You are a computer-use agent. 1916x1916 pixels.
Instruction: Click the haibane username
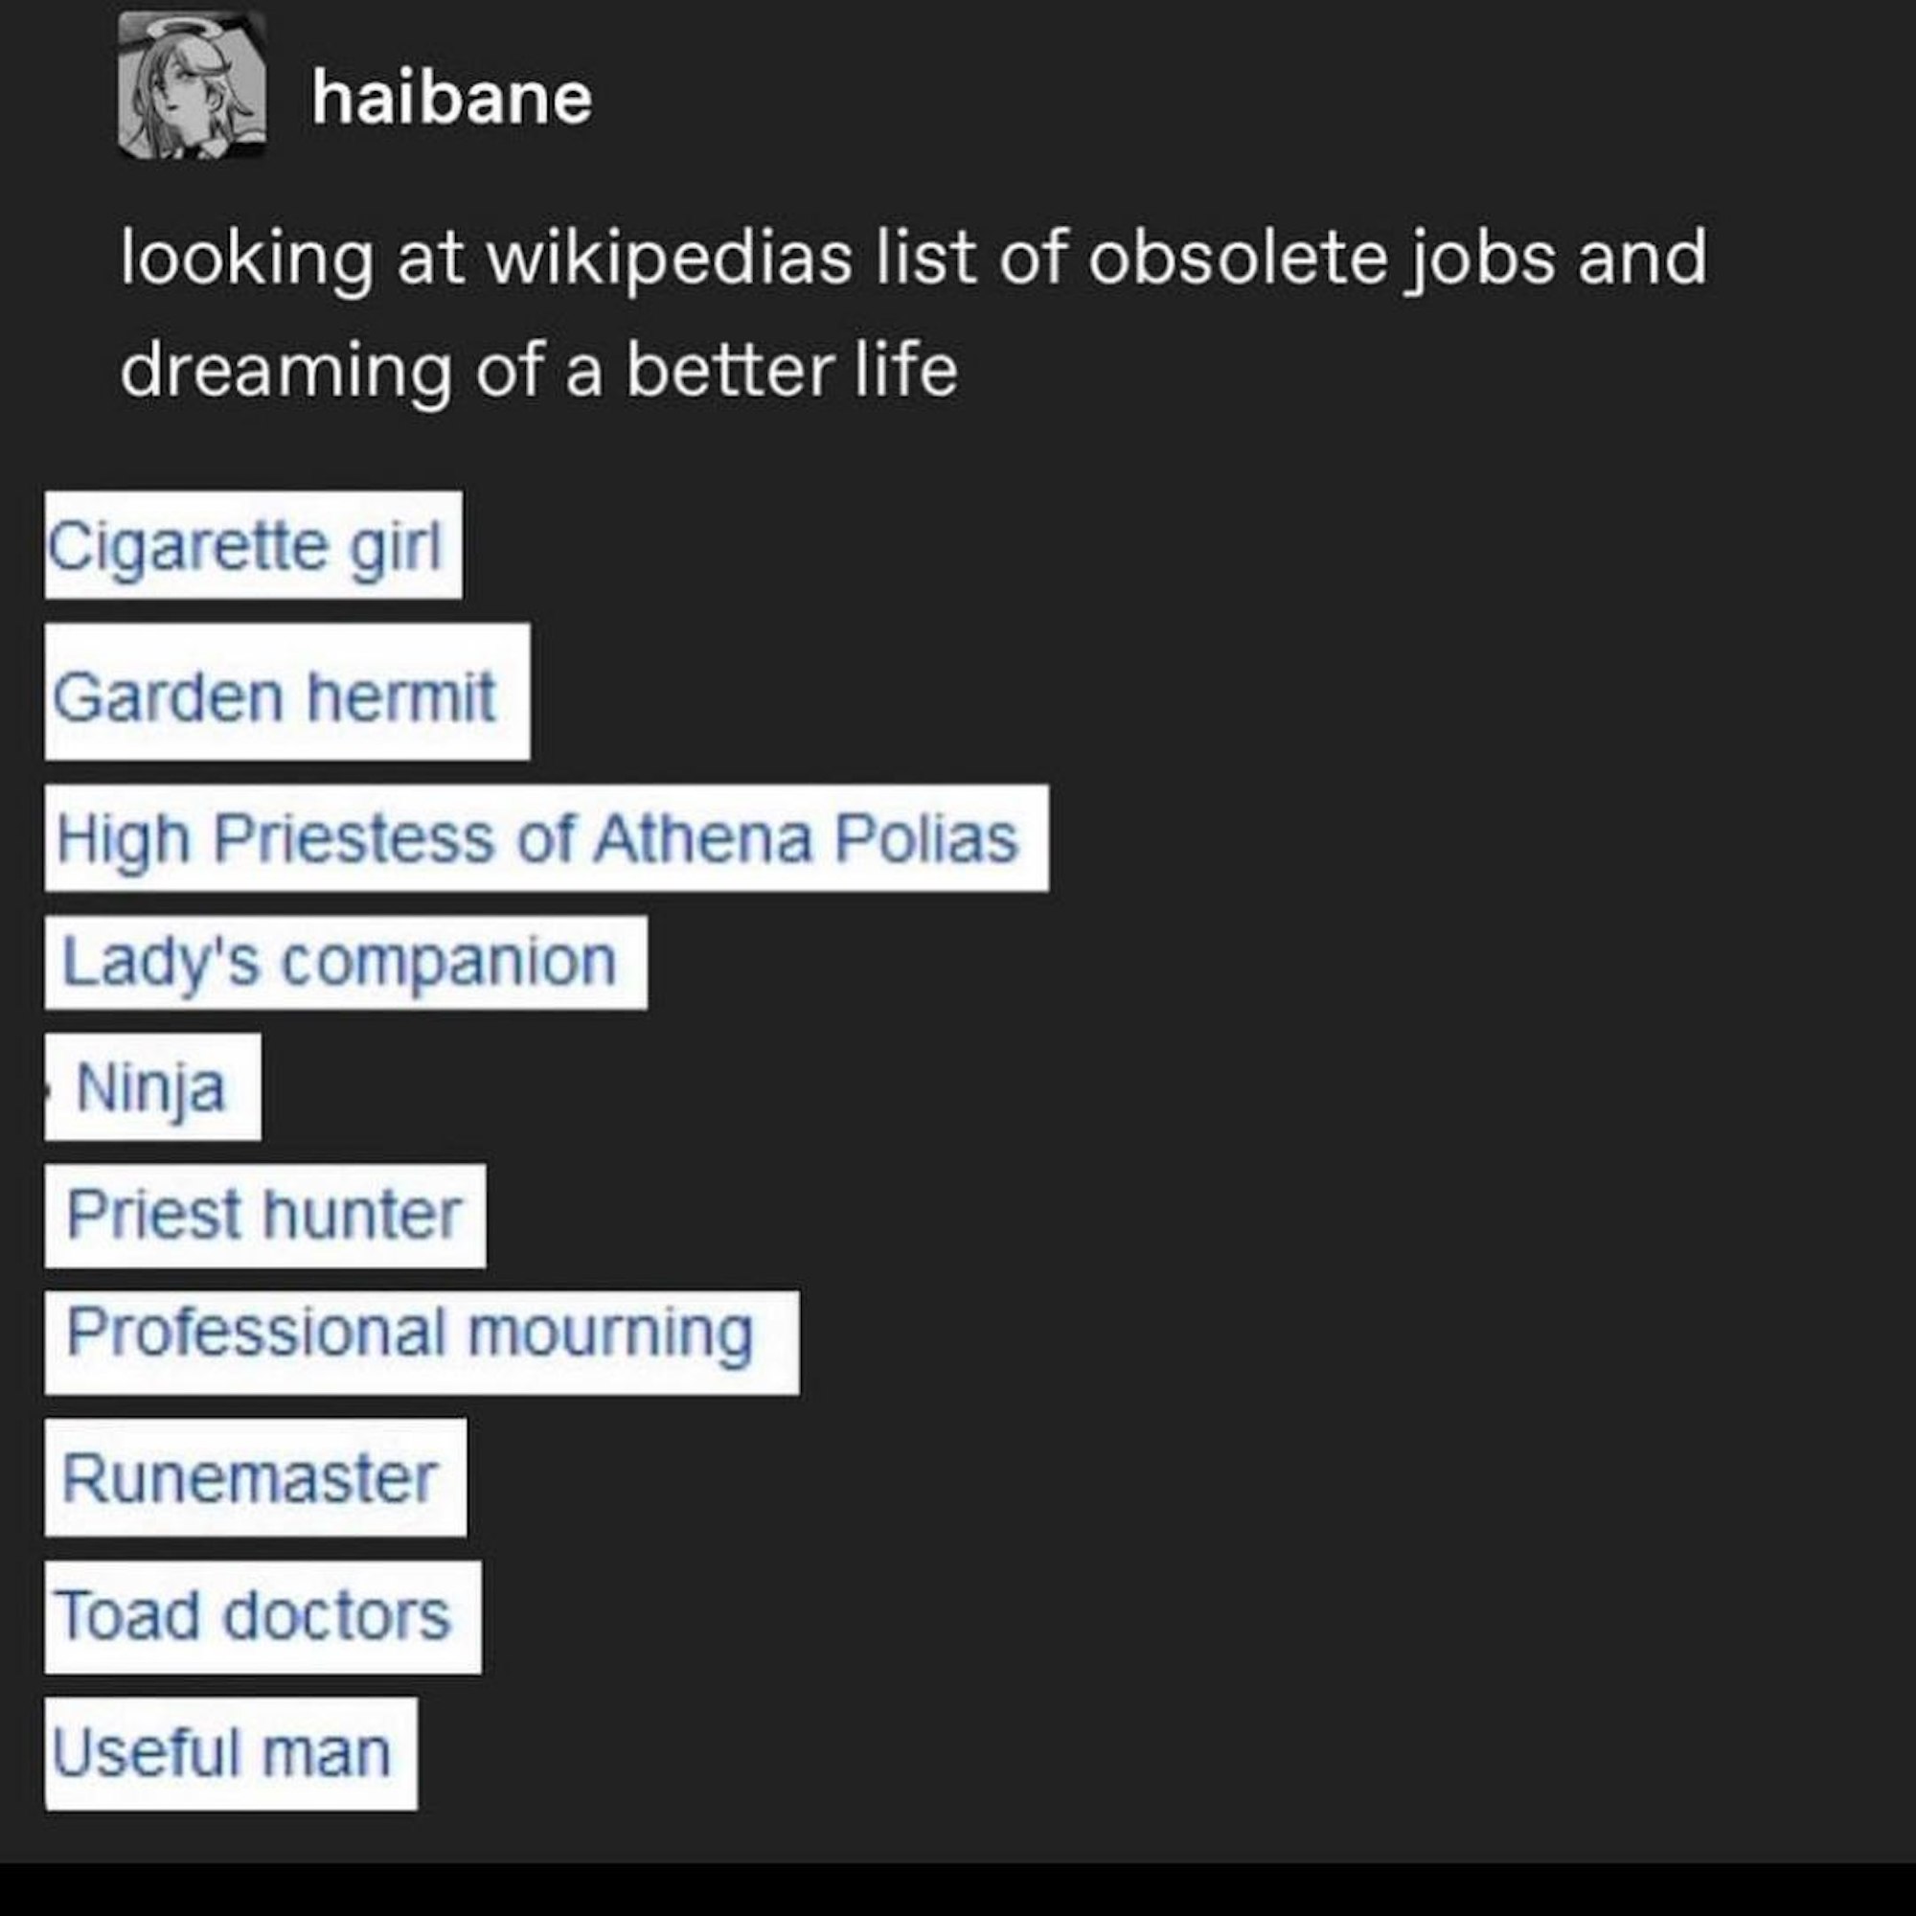tap(451, 98)
